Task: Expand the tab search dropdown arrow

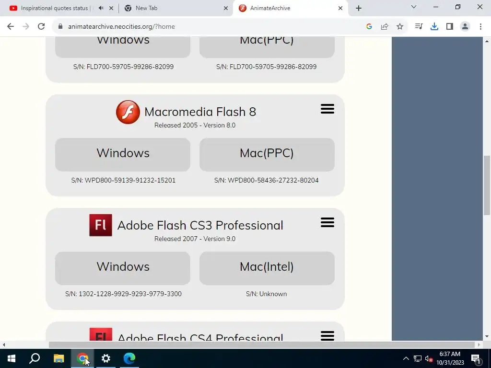Action: click(414, 7)
